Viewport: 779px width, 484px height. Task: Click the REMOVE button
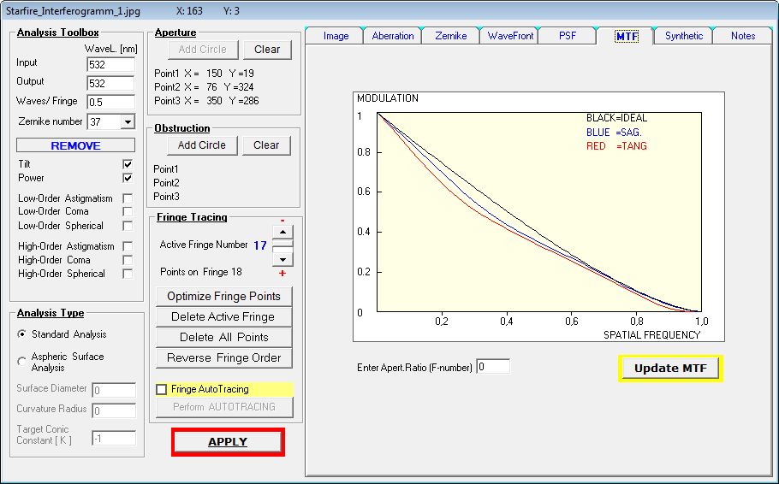tap(75, 145)
